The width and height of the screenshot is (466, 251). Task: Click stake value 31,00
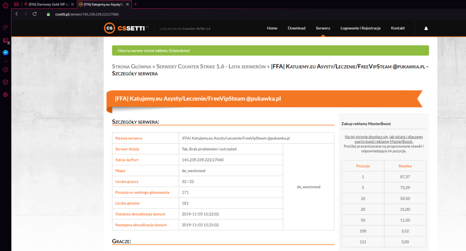[405, 209]
